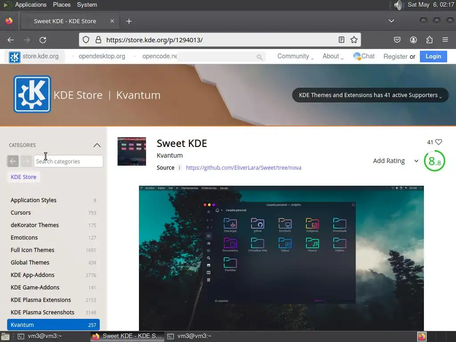Click the 8.8 rating score circle
This screenshot has width=456, height=342.
435,161
